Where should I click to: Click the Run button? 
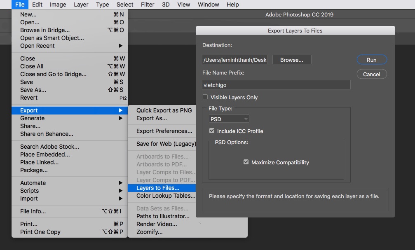click(372, 60)
